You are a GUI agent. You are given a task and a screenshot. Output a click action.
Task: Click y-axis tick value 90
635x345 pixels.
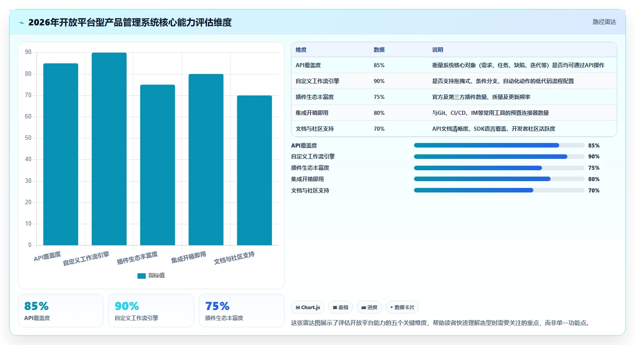(28, 52)
